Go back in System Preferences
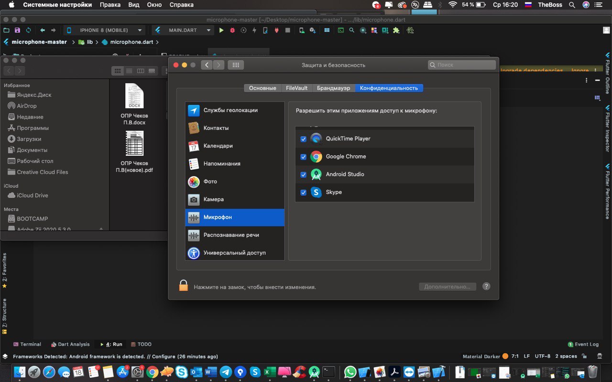Image resolution: width=612 pixels, height=382 pixels. [207, 65]
